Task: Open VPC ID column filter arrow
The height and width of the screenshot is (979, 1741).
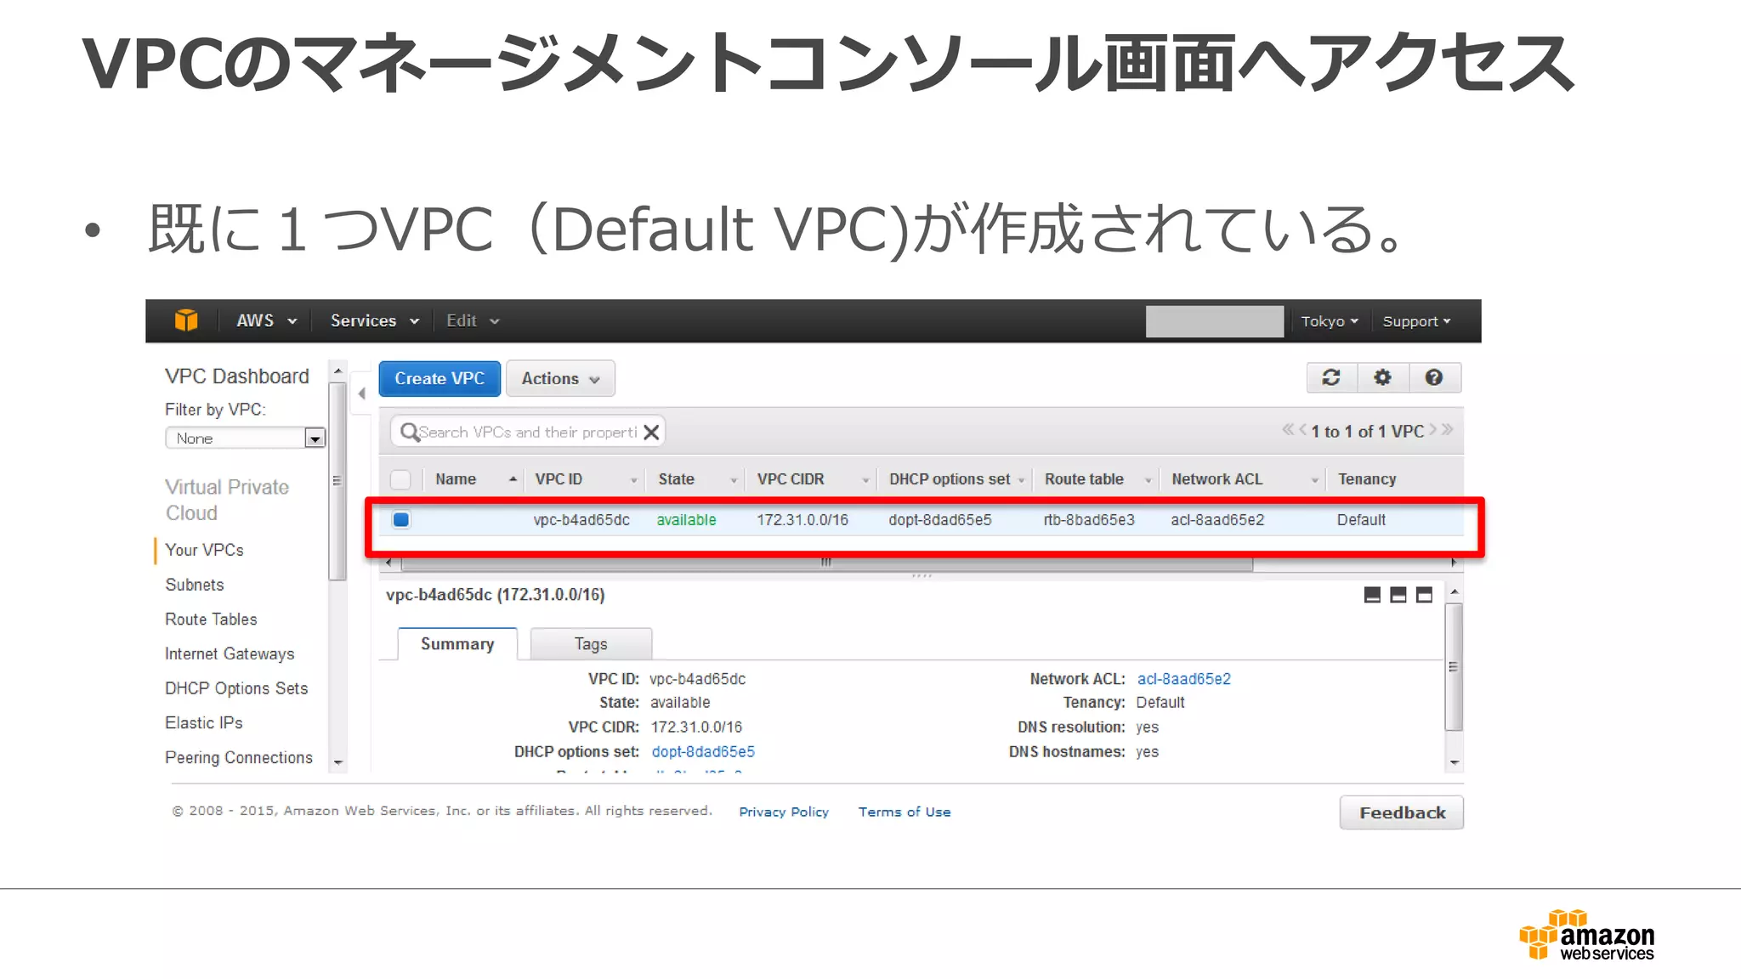Action: (633, 481)
